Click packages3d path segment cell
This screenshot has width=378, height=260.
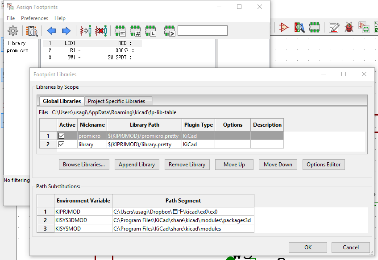coord(183,220)
